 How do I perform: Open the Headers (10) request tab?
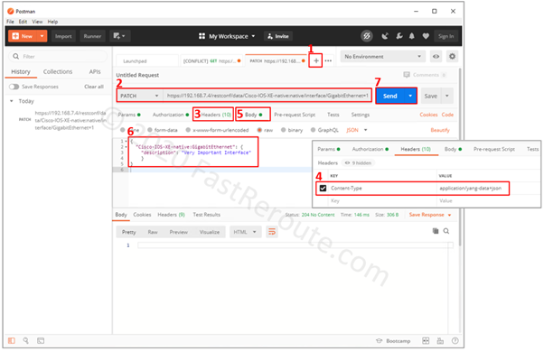[x=216, y=115]
